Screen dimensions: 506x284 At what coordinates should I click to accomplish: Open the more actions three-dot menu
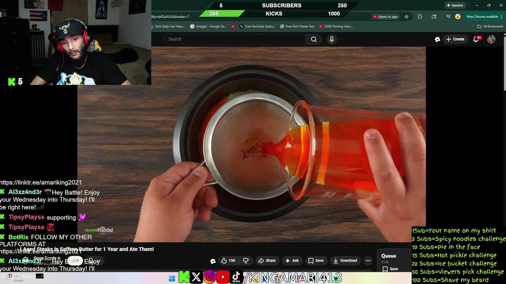tap(368, 261)
